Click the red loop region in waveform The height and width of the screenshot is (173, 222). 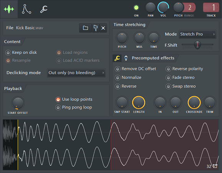165,145
